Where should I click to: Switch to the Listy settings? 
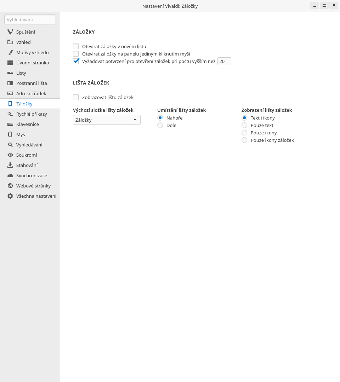click(x=30, y=73)
